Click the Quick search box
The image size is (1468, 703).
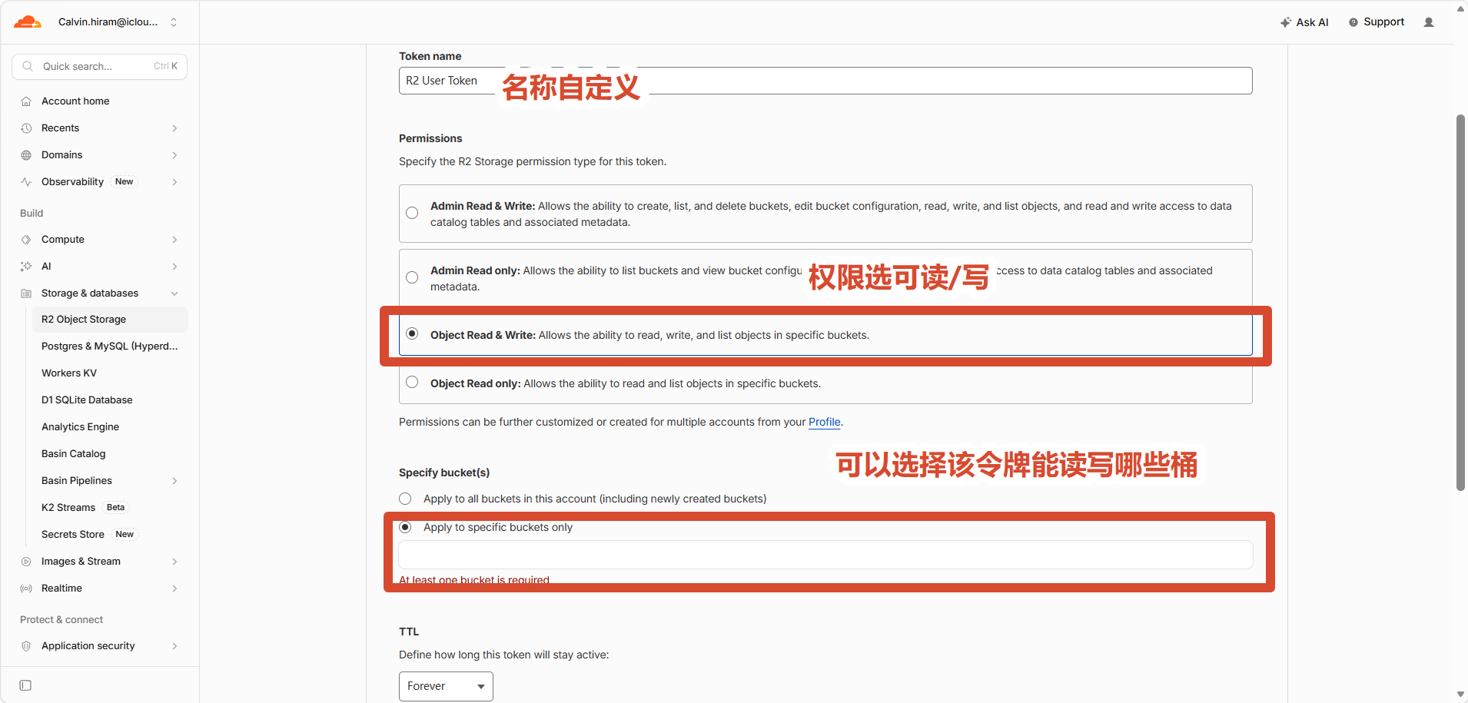point(99,66)
